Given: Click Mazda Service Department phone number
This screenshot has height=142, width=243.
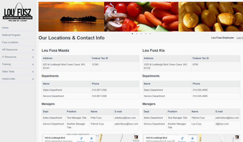Looking at the screenshot, I should click(99, 96).
